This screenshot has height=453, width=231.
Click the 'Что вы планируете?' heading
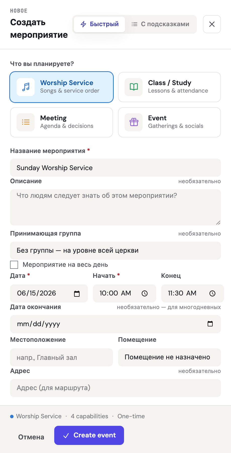[42, 64]
